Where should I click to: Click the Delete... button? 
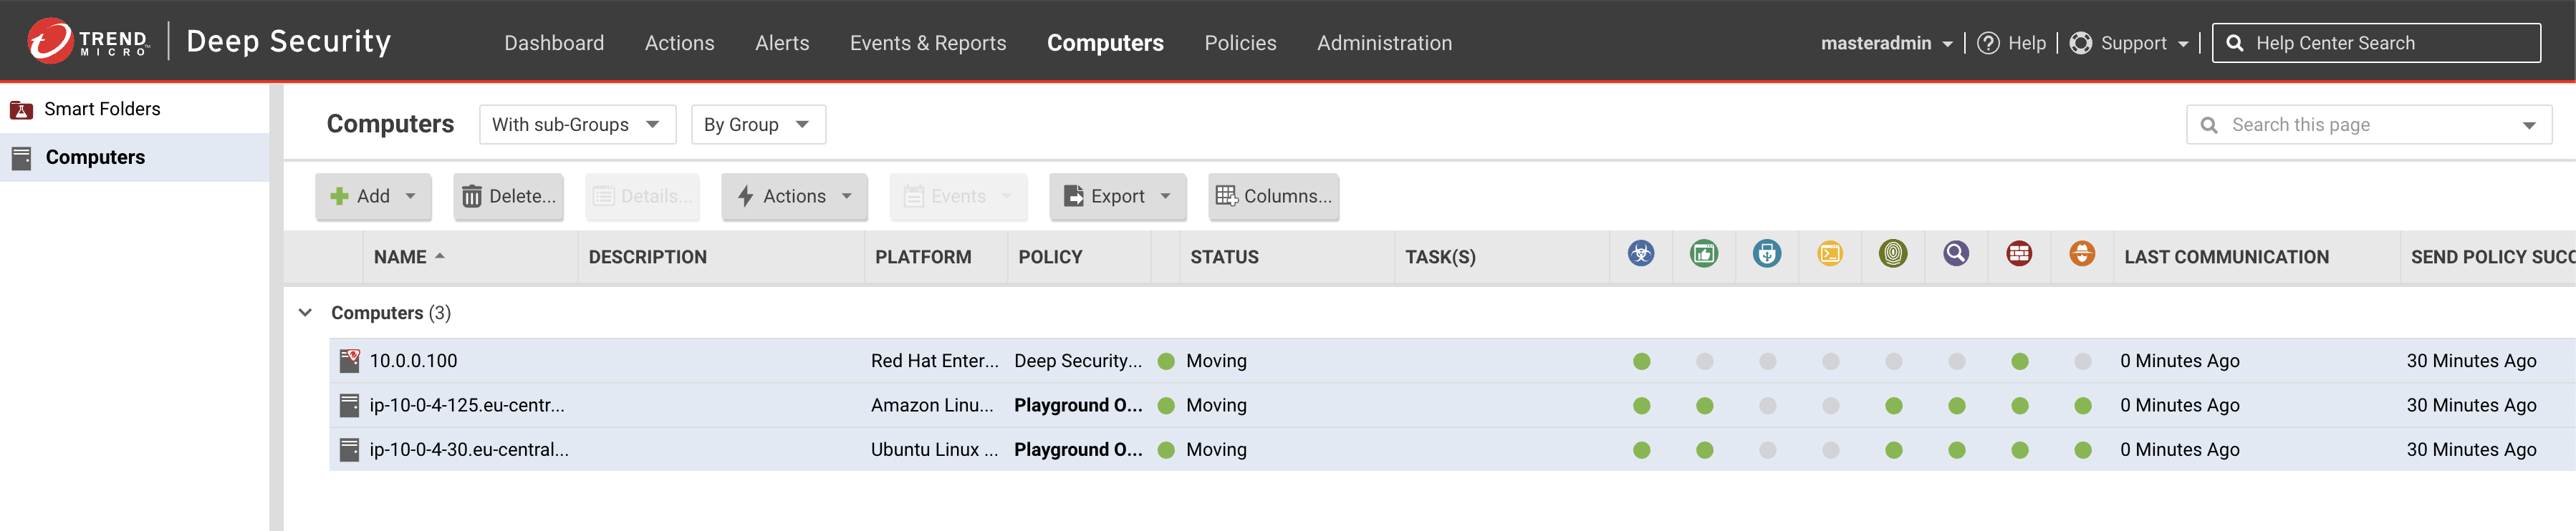[508, 197]
